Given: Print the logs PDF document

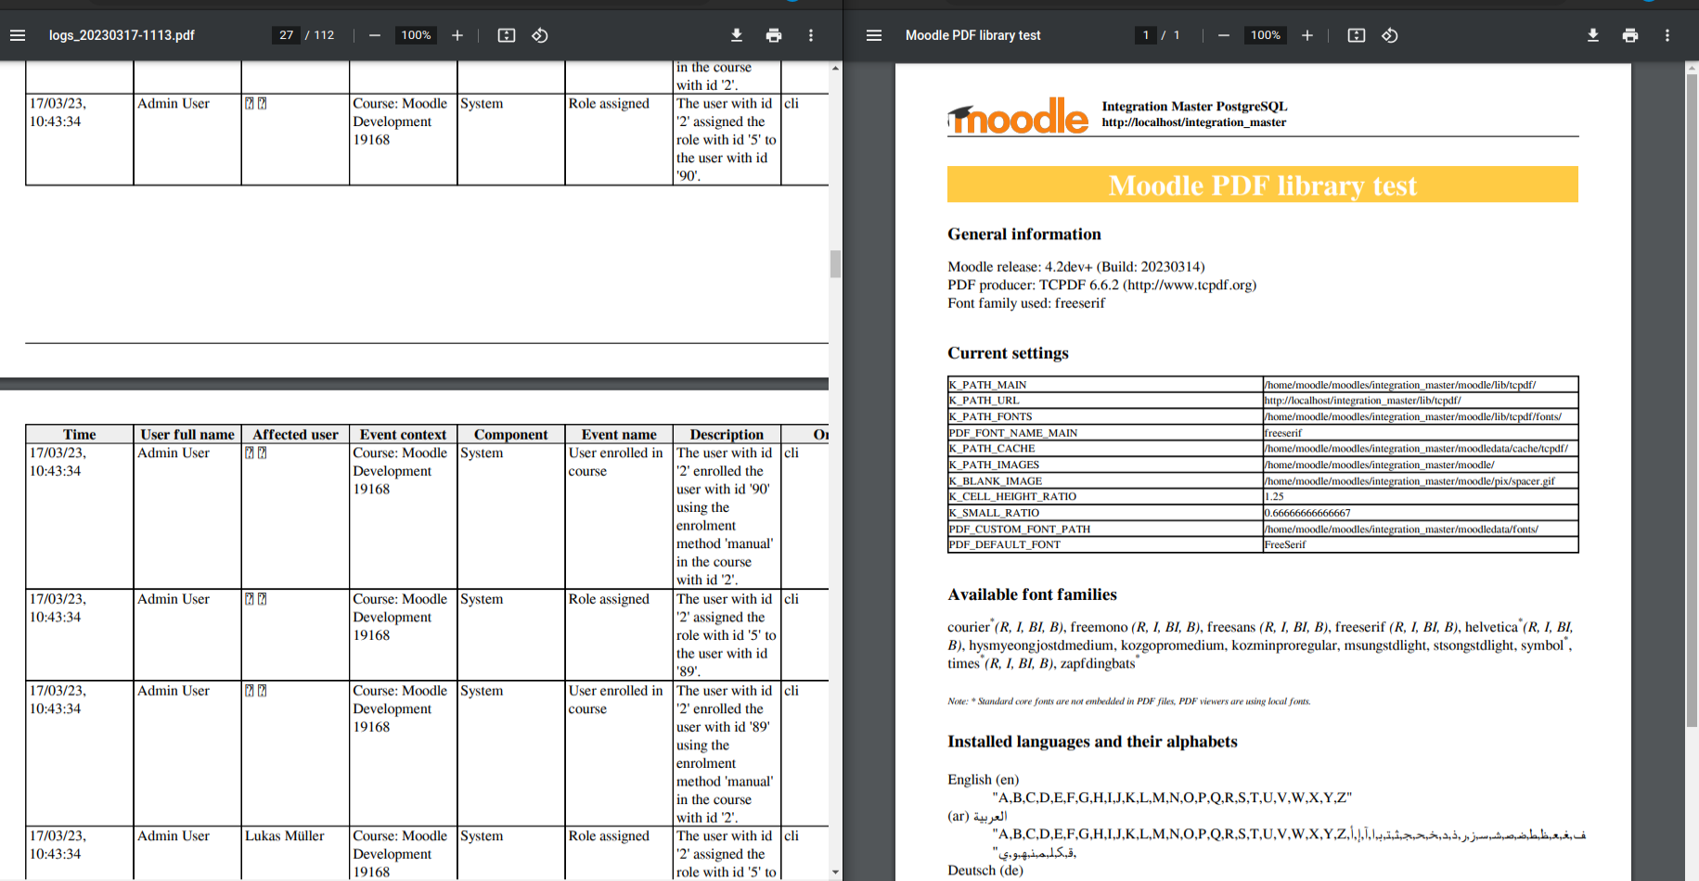Looking at the screenshot, I should pos(774,35).
